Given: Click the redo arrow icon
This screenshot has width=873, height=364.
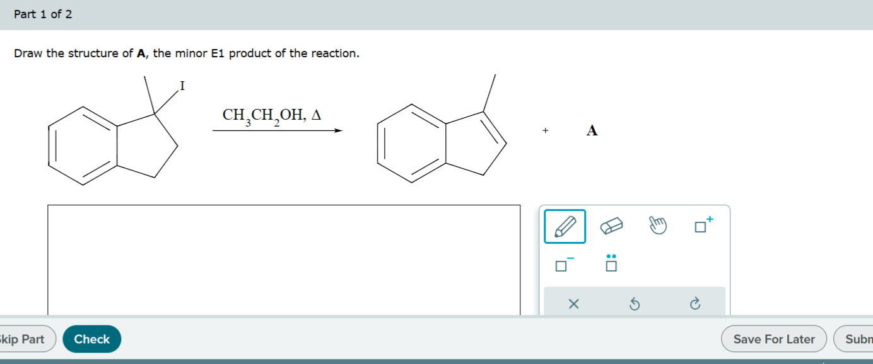Looking at the screenshot, I should pos(694,304).
